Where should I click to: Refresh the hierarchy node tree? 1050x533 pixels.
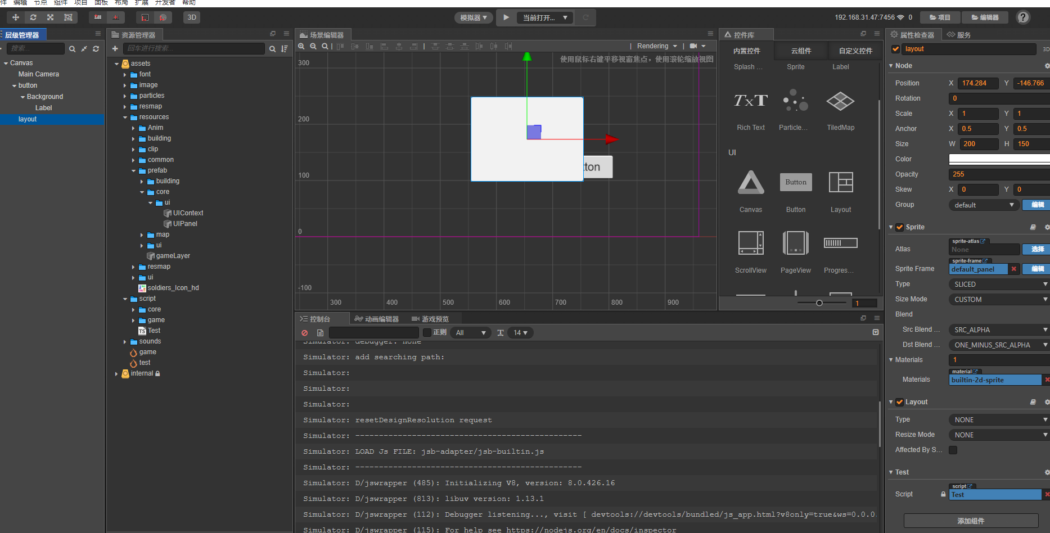[x=96, y=49]
